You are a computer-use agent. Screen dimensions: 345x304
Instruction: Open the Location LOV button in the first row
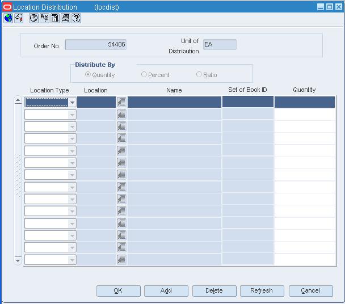[x=121, y=102]
